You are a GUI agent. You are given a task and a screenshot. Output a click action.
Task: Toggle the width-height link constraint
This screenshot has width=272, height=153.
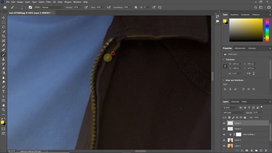(x=225, y=66)
